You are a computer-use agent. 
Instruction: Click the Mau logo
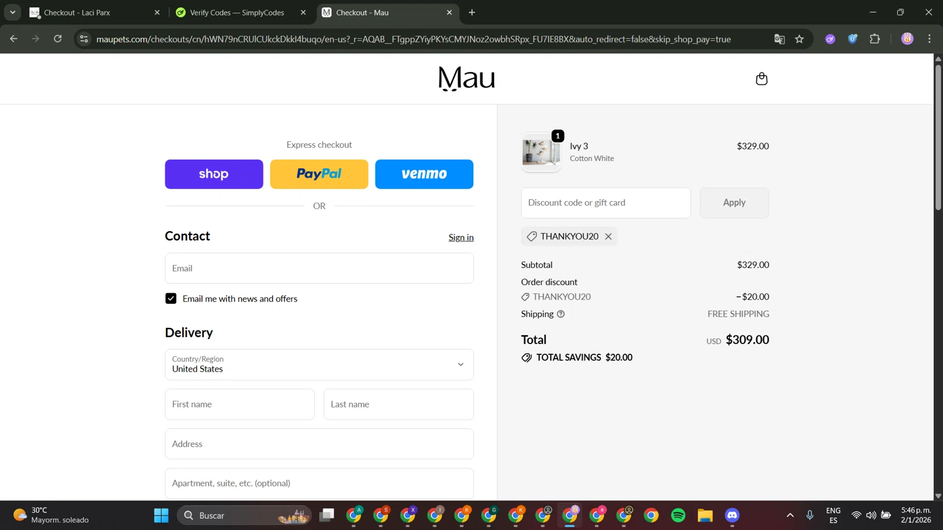coord(466,78)
